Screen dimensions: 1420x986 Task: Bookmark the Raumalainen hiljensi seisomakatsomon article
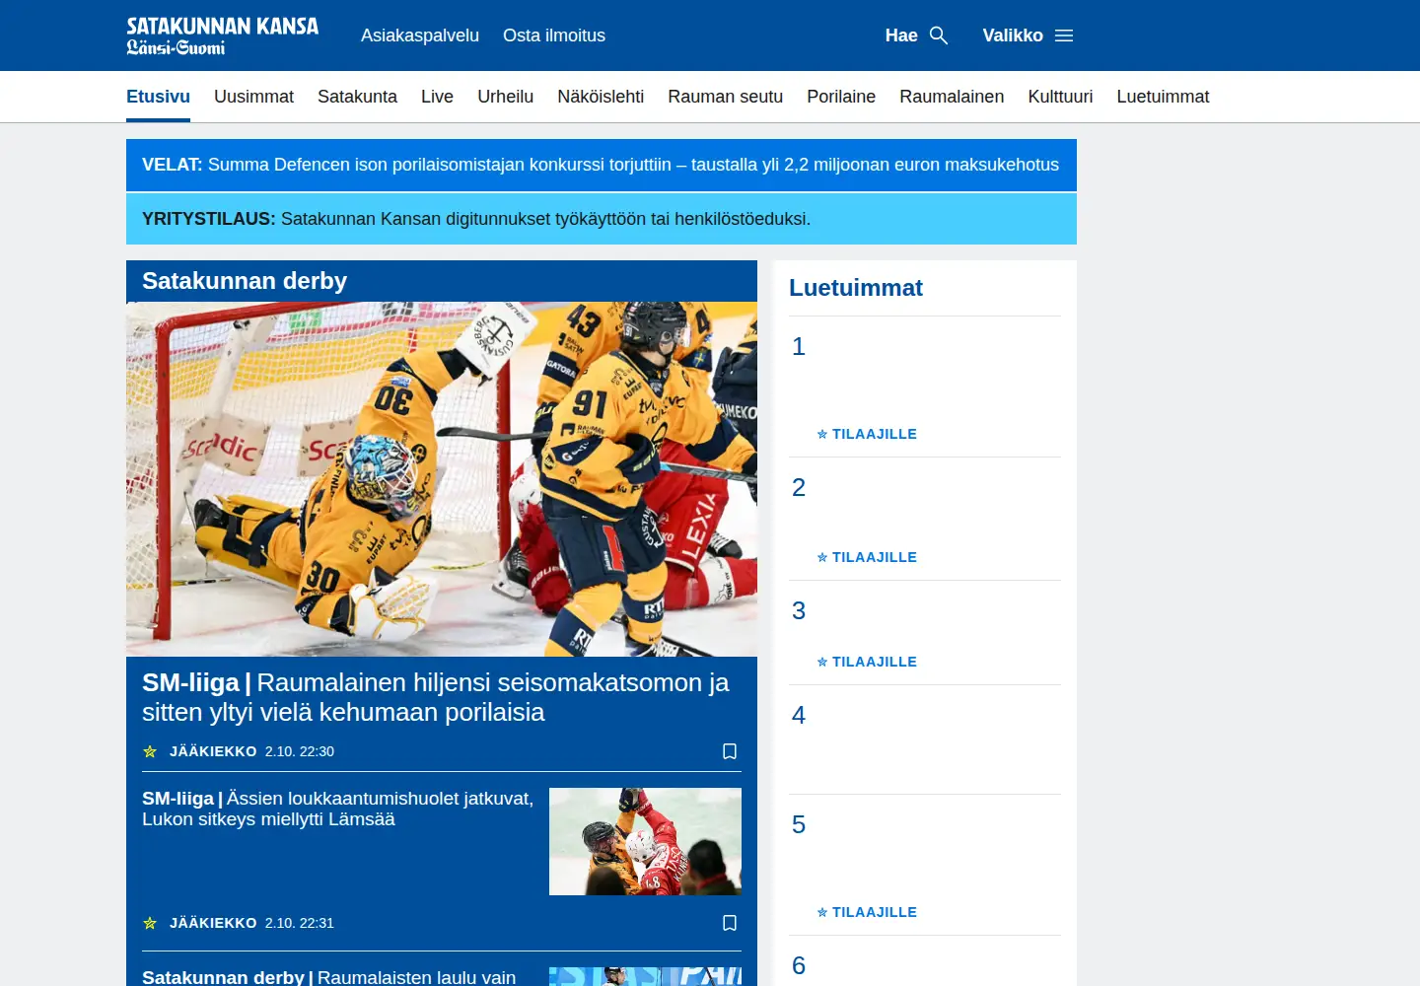click(730, 751)
